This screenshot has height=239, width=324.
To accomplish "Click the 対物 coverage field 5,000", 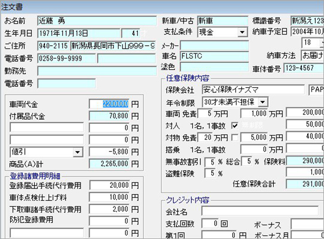I will tap(254, 138).
